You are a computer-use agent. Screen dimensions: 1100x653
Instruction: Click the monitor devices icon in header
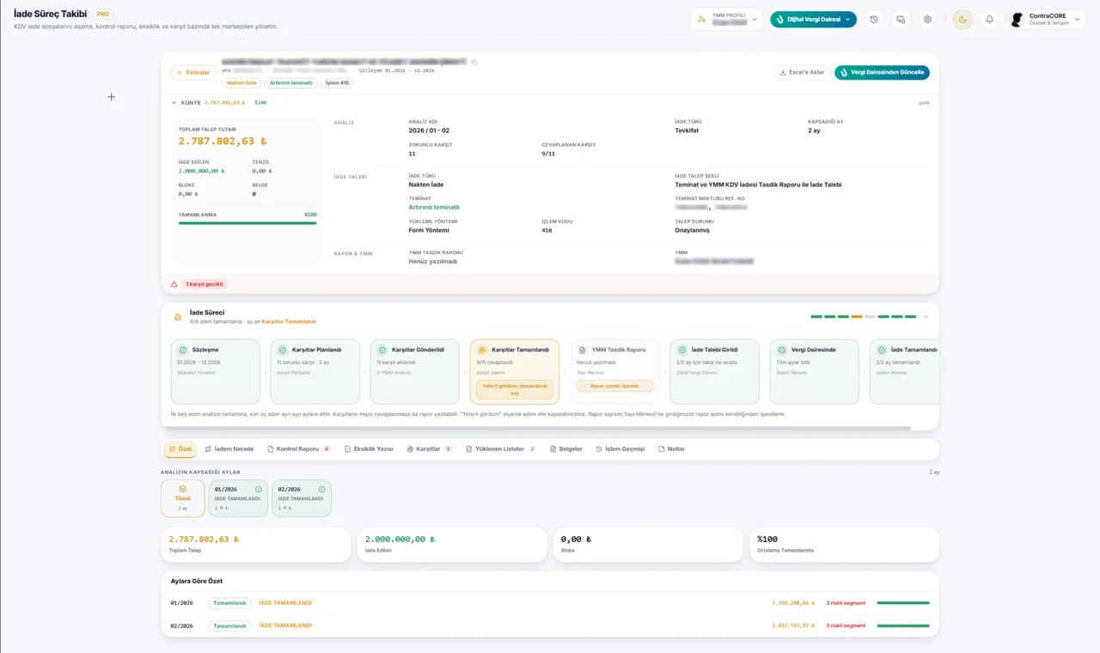901,19
